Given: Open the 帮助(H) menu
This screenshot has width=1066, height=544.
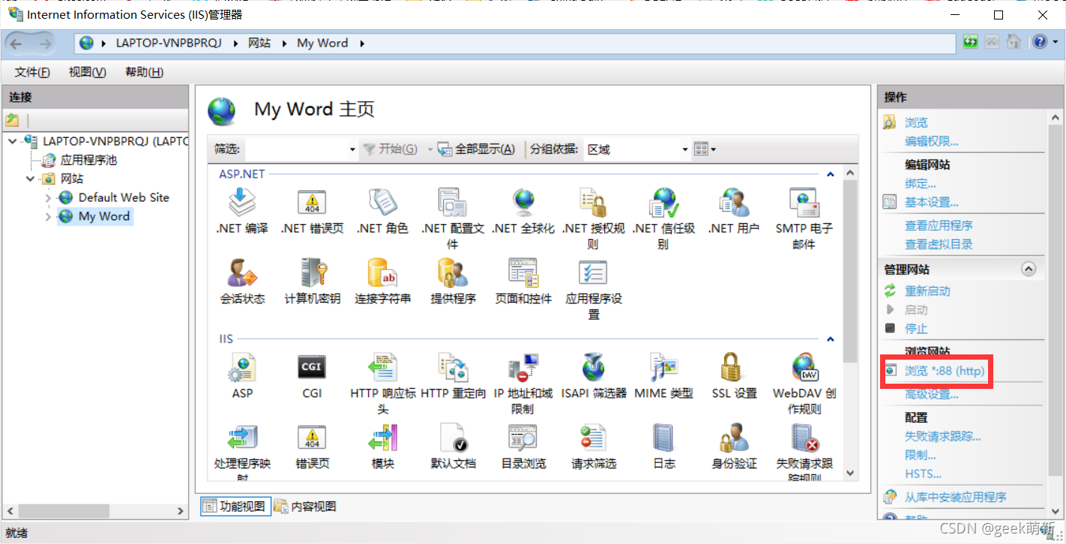Looking at the screenshot, I should point(144,72).
